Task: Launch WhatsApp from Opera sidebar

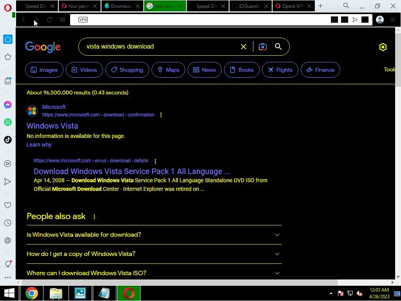Action: coord(8,122)
